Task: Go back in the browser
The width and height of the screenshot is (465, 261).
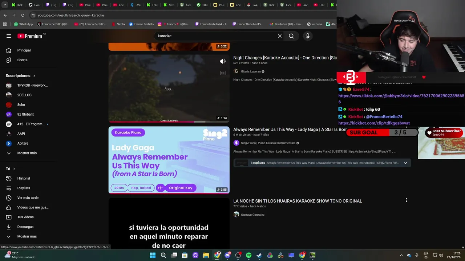Action: point(5,15)
